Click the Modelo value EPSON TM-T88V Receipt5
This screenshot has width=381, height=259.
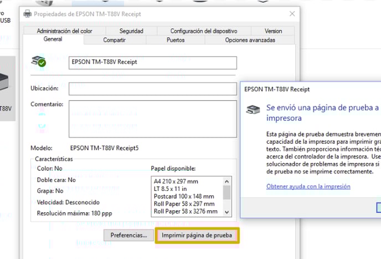(x=104, y=148)
